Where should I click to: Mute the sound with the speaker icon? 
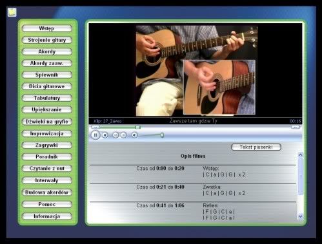point(134,135)
